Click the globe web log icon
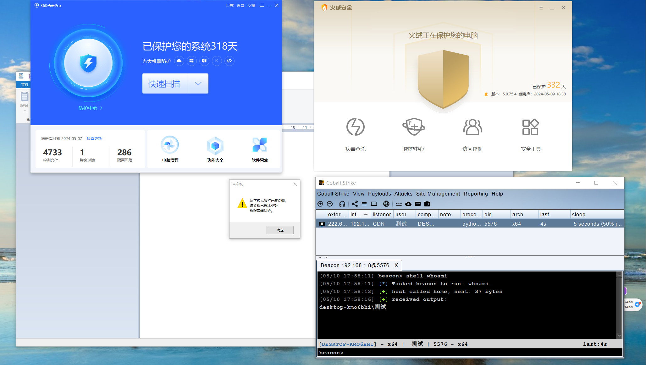Screen dimensions: 646x365 tap(386, 204)
